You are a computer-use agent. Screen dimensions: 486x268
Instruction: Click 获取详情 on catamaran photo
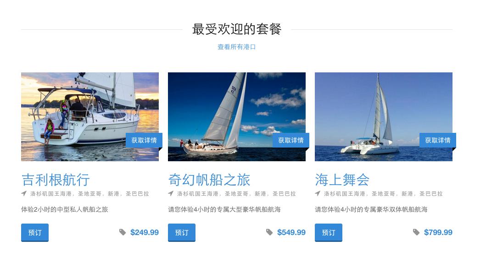pyautogui.click(x=438, y=140)
